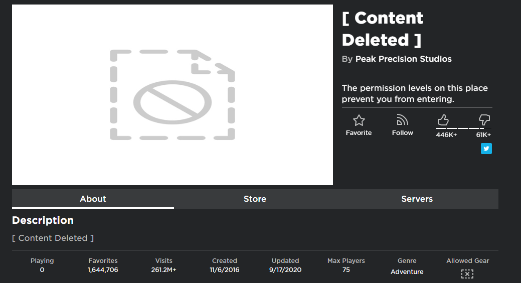Click the Favorite label text
521x283 pixels.
pyautogui.click(x=359, y=133)
